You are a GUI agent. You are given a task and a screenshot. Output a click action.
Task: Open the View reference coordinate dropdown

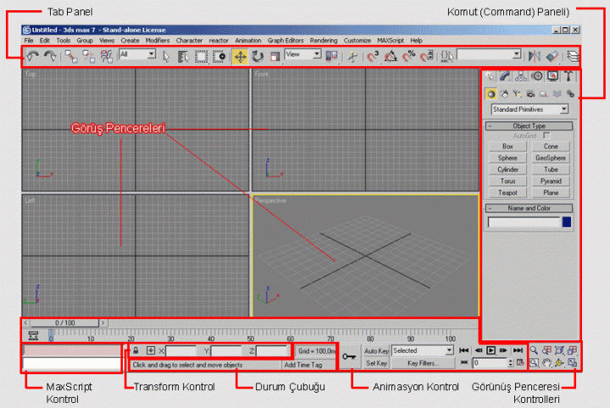[302, 55]
